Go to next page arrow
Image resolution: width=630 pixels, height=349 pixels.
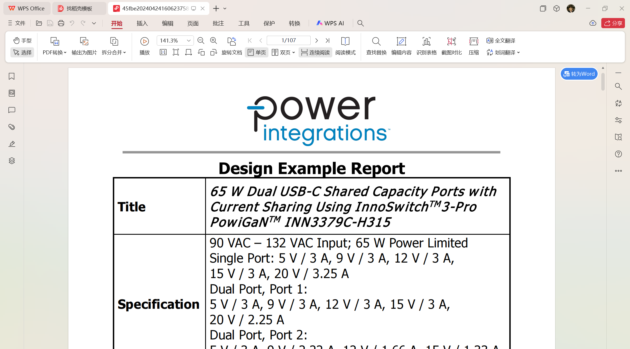coord(317,41)
